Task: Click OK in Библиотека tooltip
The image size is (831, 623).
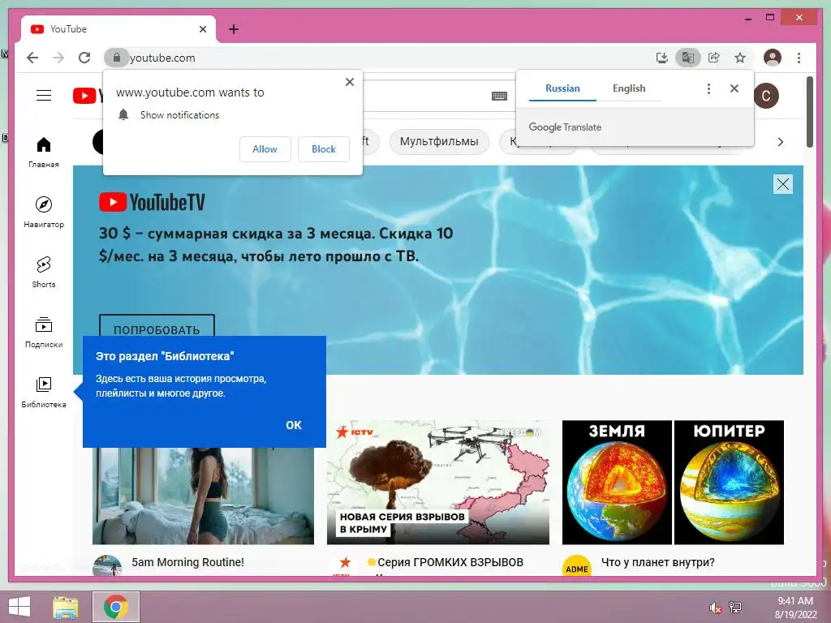Action: pyautogui.click(x=294, y=425)
